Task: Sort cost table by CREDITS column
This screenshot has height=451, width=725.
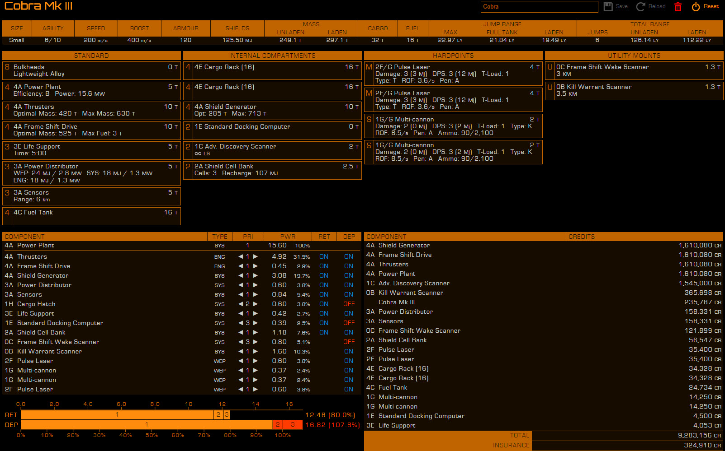Action: (x=645, y=237)
